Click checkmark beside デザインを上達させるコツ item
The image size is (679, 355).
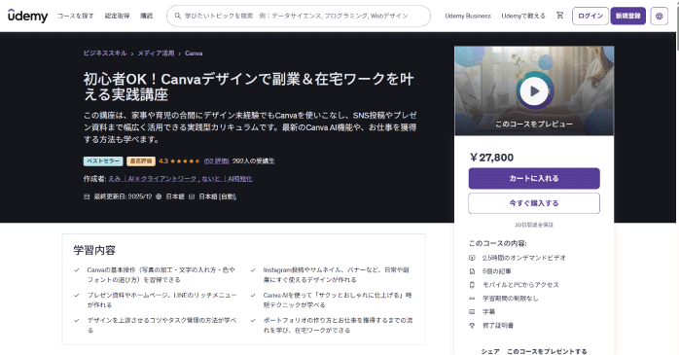[77, 320]
